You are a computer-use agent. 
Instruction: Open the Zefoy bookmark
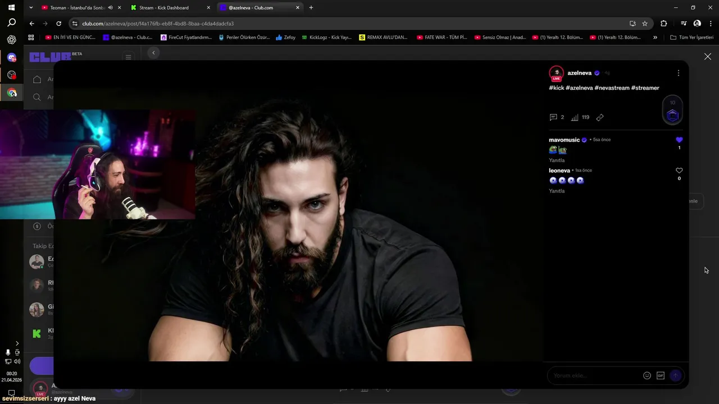point(285,38)
